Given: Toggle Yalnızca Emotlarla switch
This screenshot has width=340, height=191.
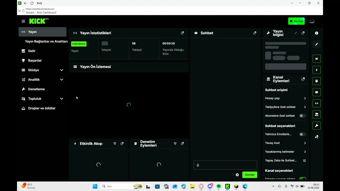Looking at the screenshot, I should coord(303,134).
